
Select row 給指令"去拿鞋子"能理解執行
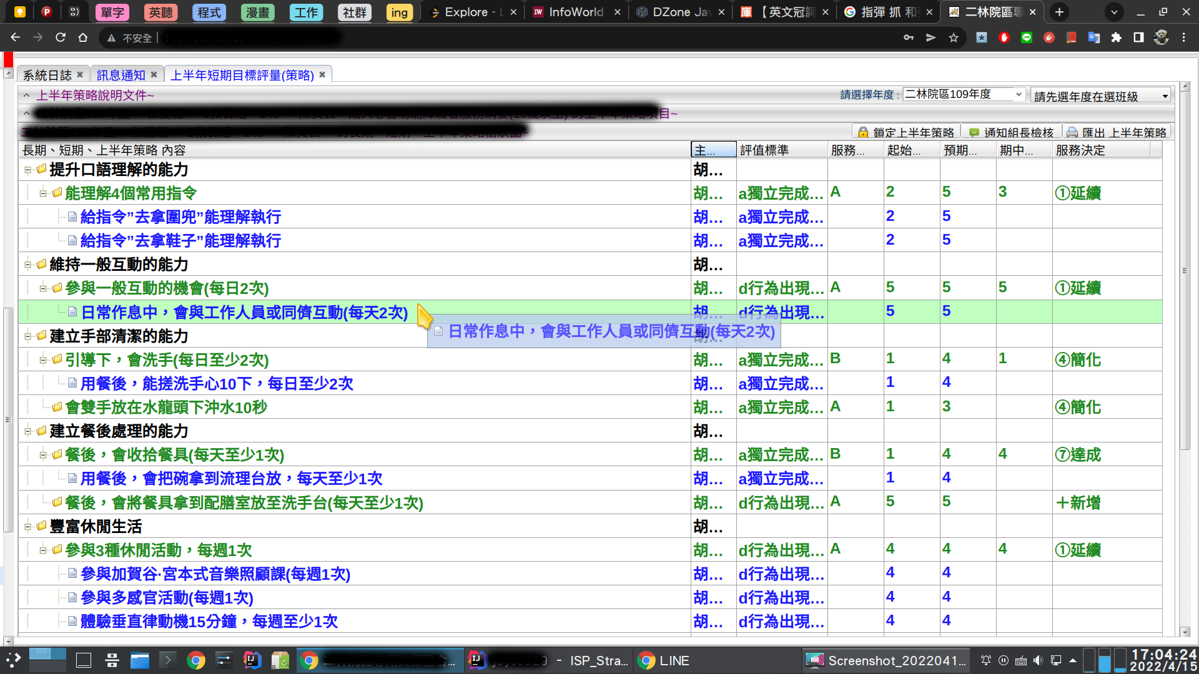point(590,241)
